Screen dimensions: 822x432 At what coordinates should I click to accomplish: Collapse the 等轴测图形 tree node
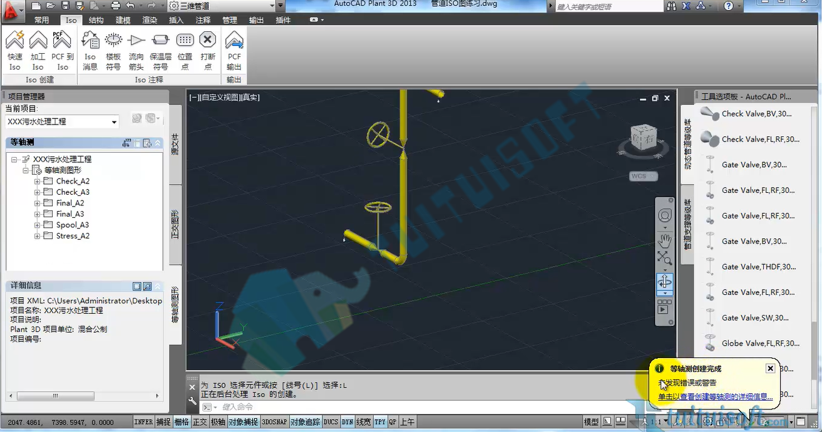(x=26, y=170)
